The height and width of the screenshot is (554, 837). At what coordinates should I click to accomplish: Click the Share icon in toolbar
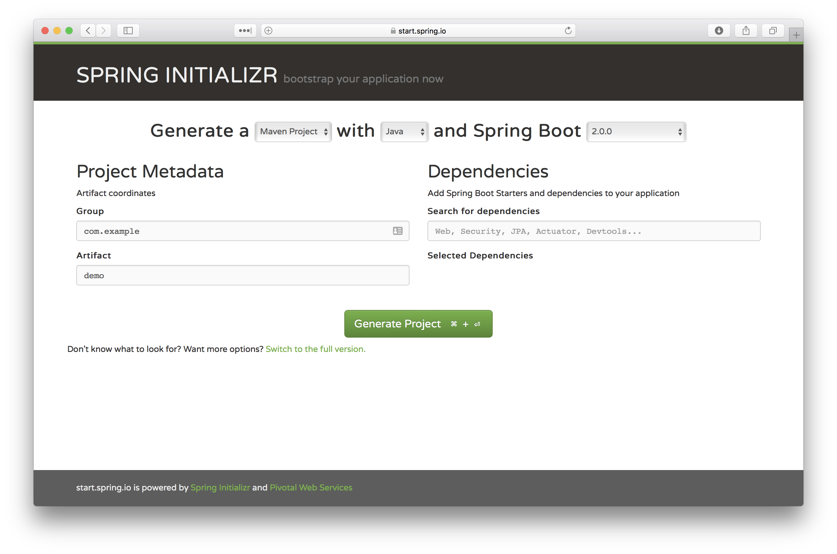(746, 31)
